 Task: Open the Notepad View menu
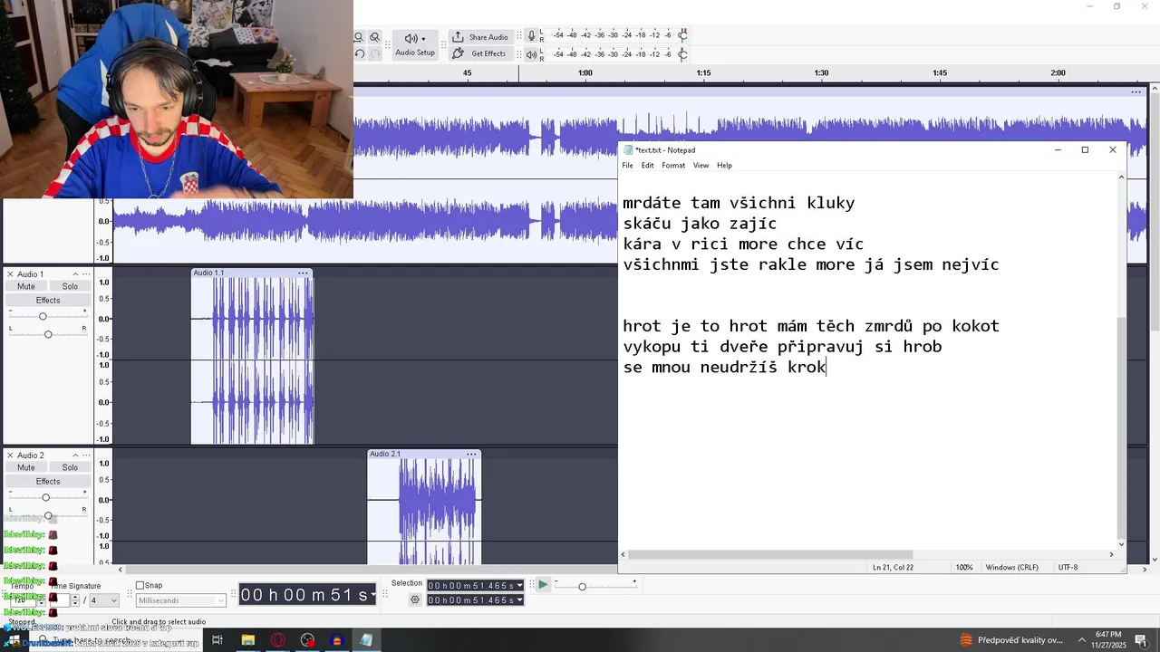[701, 166]
